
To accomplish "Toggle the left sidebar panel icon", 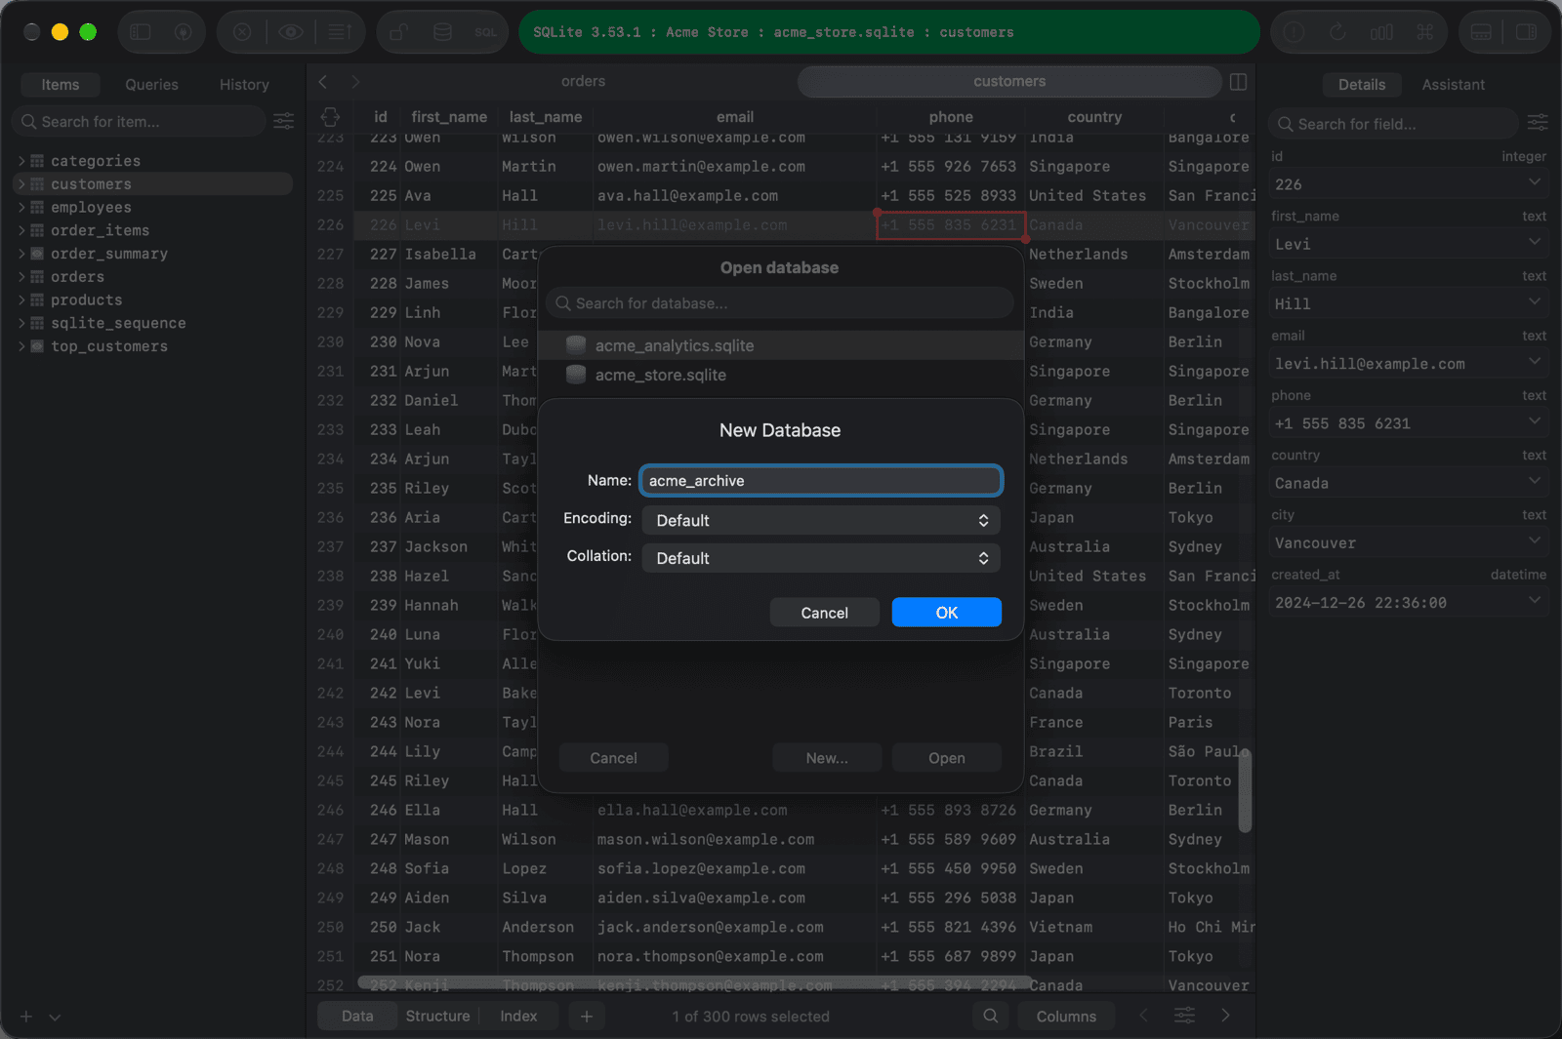I will (141, 32).
